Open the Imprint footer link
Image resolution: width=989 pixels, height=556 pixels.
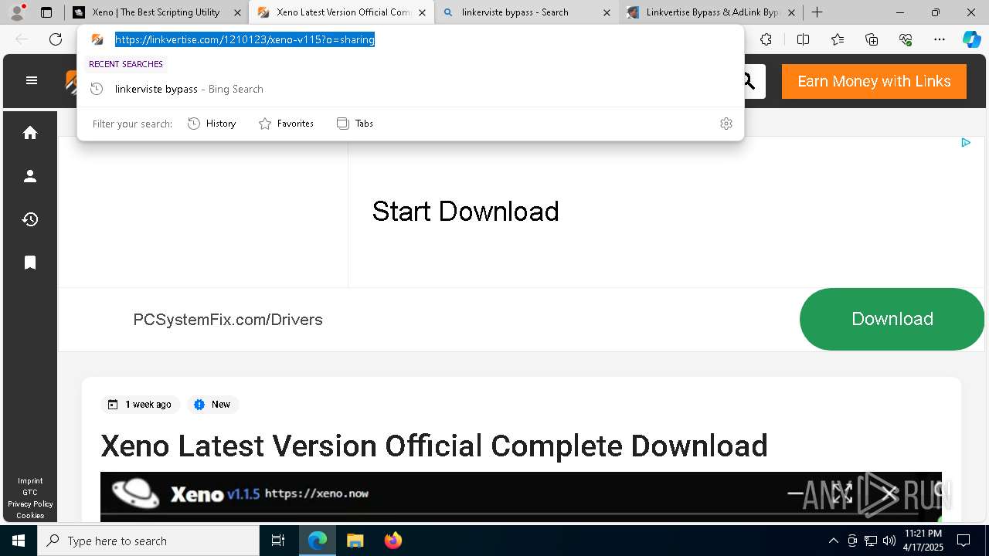pos(30,481)
